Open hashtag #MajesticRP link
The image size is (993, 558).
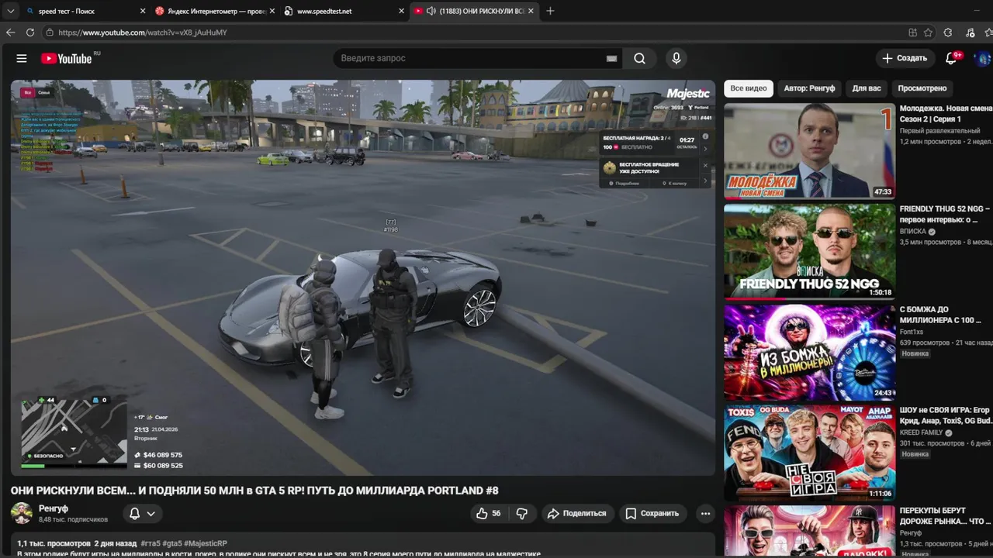206,543
